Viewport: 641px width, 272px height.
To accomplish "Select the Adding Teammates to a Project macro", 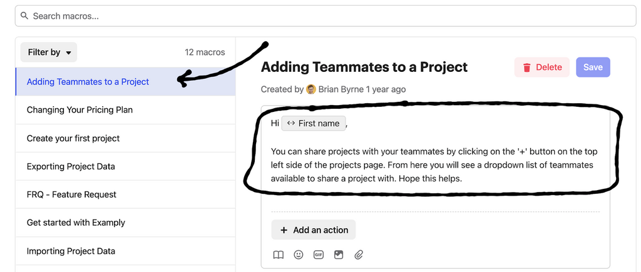I will coord(88,82).
